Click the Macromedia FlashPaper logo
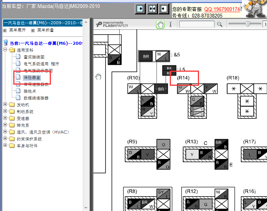Image resolution: width=267 pixels, height=211 pixels. click(x=112, y=24)
